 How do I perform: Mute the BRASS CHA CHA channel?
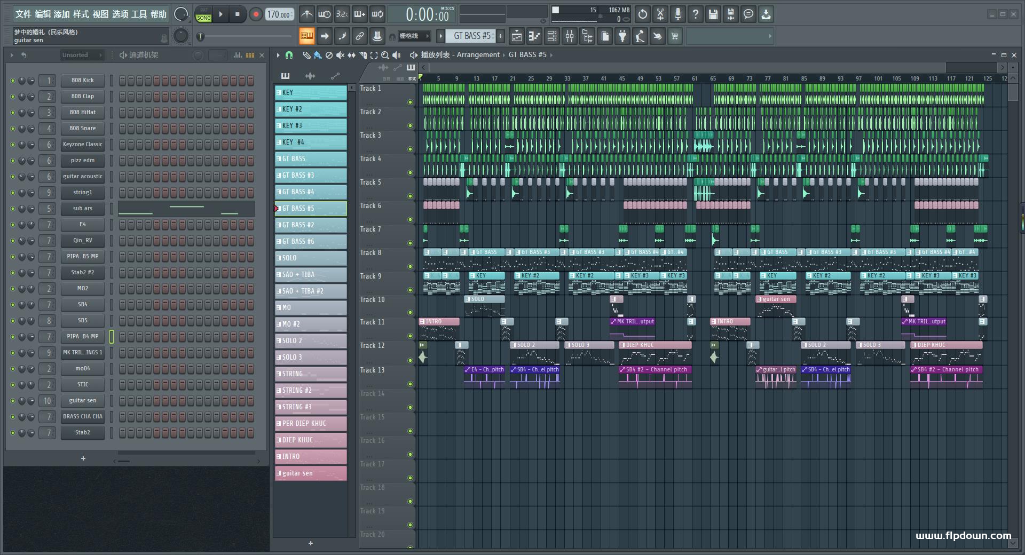(13, 417)
